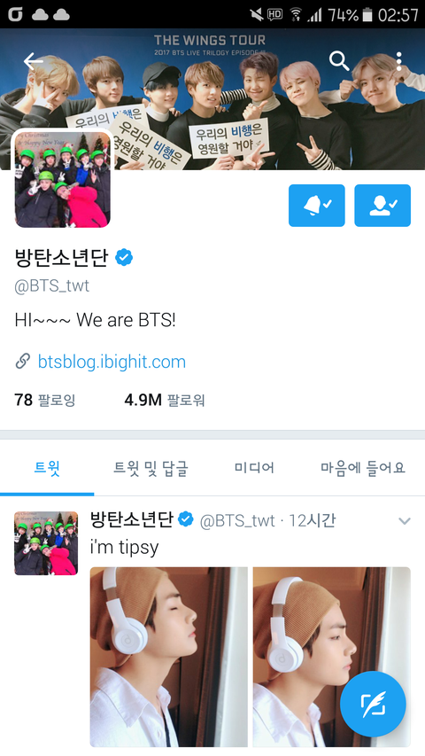Open the three-dot overflow menu

pyautogui.click(x=398, y=61)
